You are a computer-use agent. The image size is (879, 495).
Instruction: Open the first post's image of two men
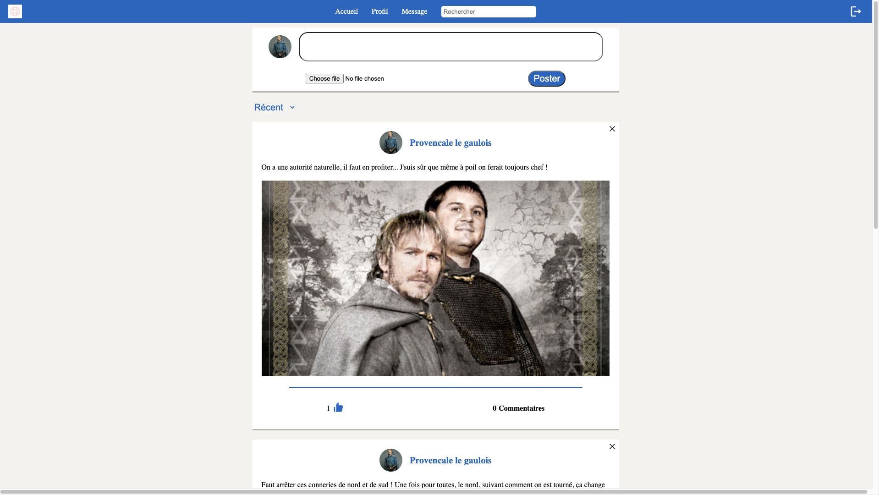click(x=435, y=278)
